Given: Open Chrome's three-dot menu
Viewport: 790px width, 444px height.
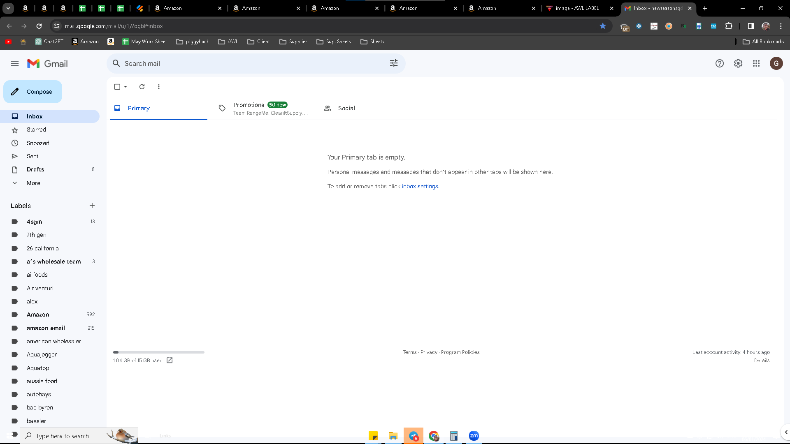Looking at the screenshot, I should [781, 26].
